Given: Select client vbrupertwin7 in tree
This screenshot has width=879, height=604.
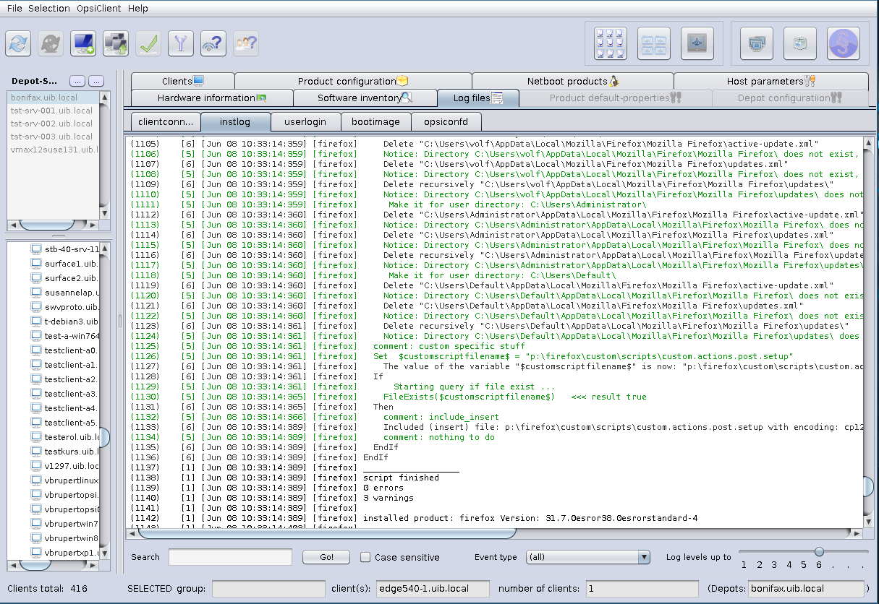Looking at the screenshot, I should [x=71, y=524].
